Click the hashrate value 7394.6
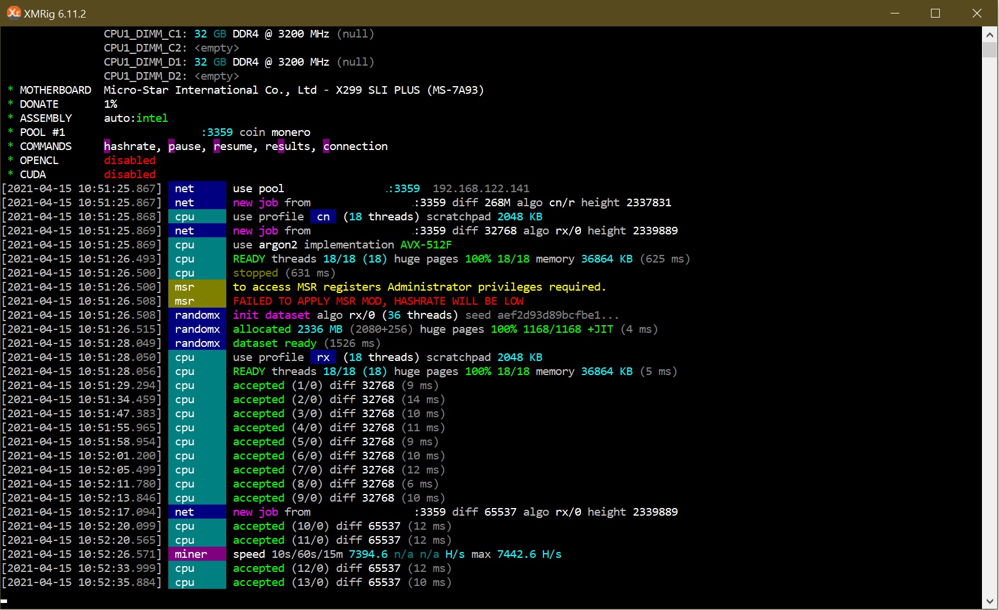The image size is (999, 610). pos(368,554)
